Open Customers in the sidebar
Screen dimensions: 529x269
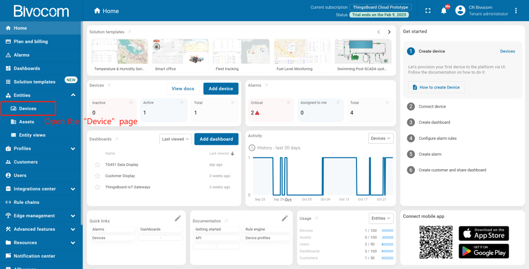(40, 162)
